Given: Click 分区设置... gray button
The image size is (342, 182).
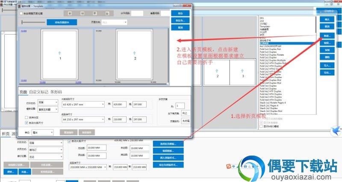Looking at the screenshot, I should click(47, 165).
